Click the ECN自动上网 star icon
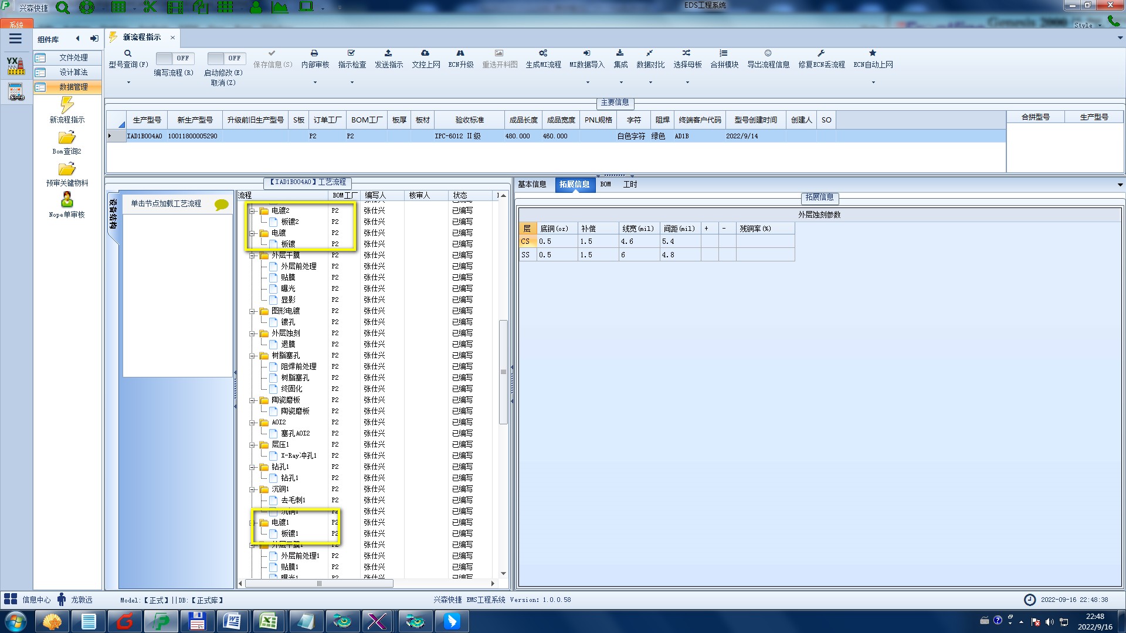1126x633 pixels. pyautogui.click(x=873, y=53)
